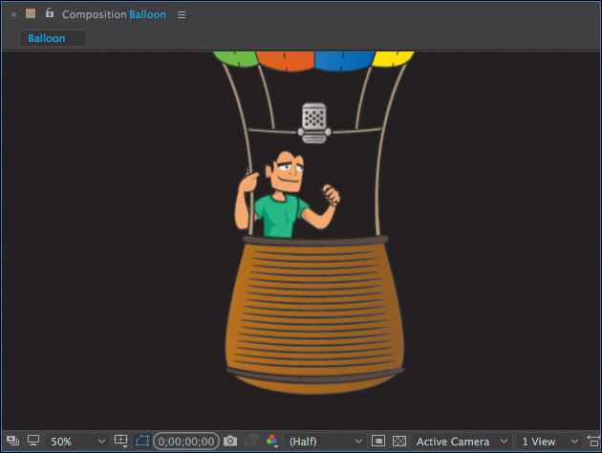Toggle the viewer lock icon

50,13
